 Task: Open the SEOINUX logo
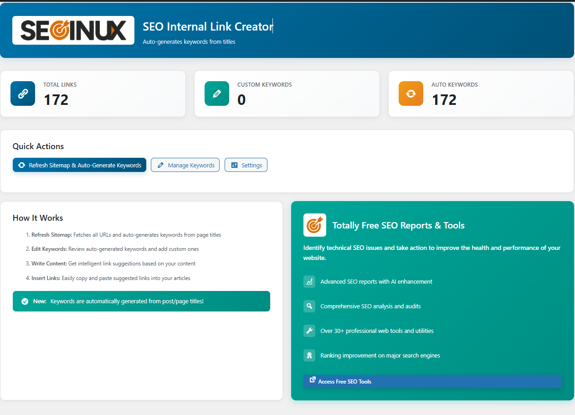click(x=73, y=30)
